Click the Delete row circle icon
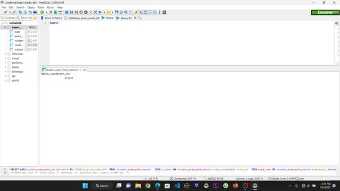Screen dimensions: 340x191 click(x=86, y=12)
